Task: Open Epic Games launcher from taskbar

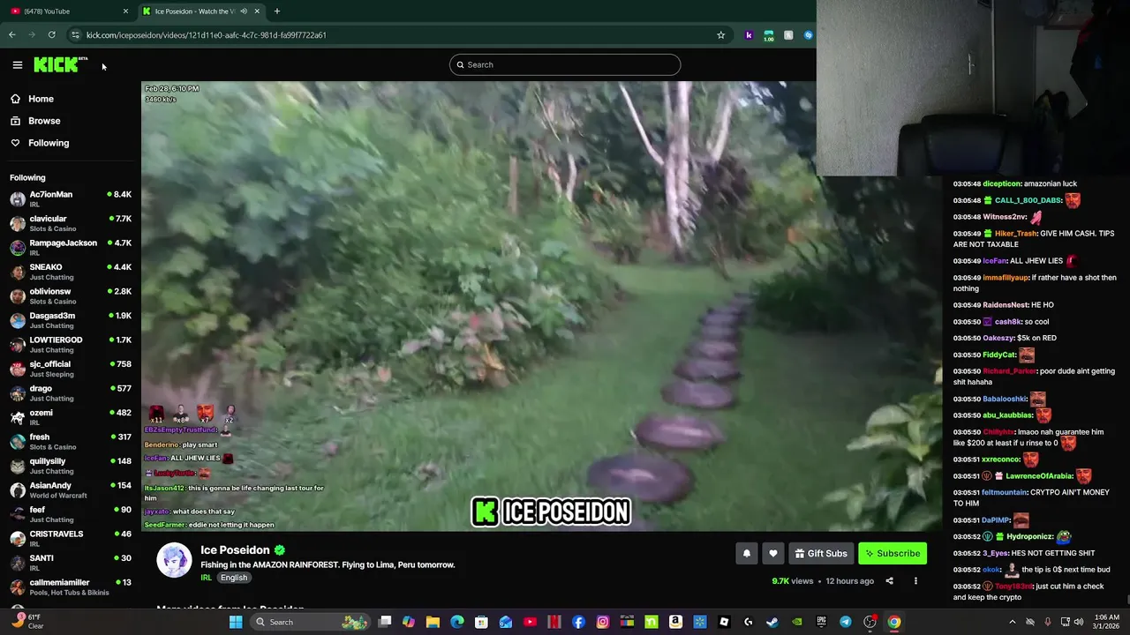Action: pos(821,622)
